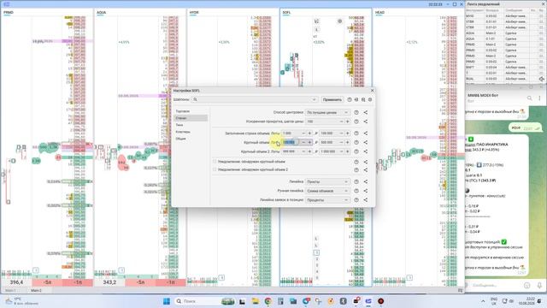Select the PRMD order book panel title

[8, 13]
